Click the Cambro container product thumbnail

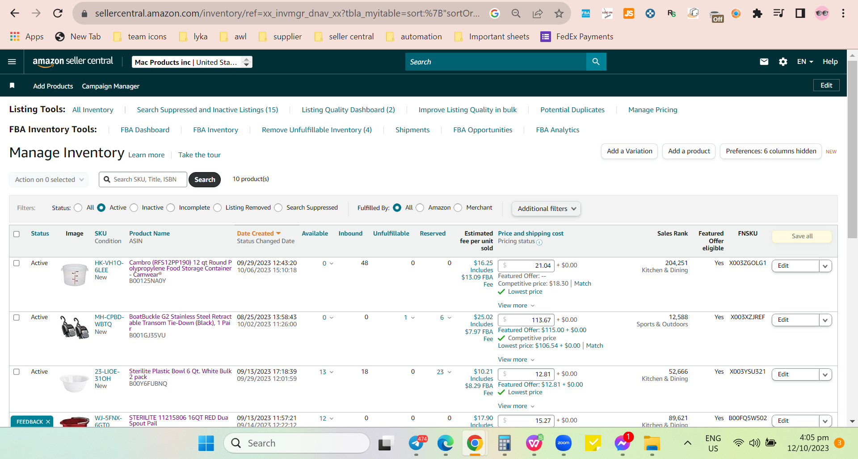[x=75, y=274]
